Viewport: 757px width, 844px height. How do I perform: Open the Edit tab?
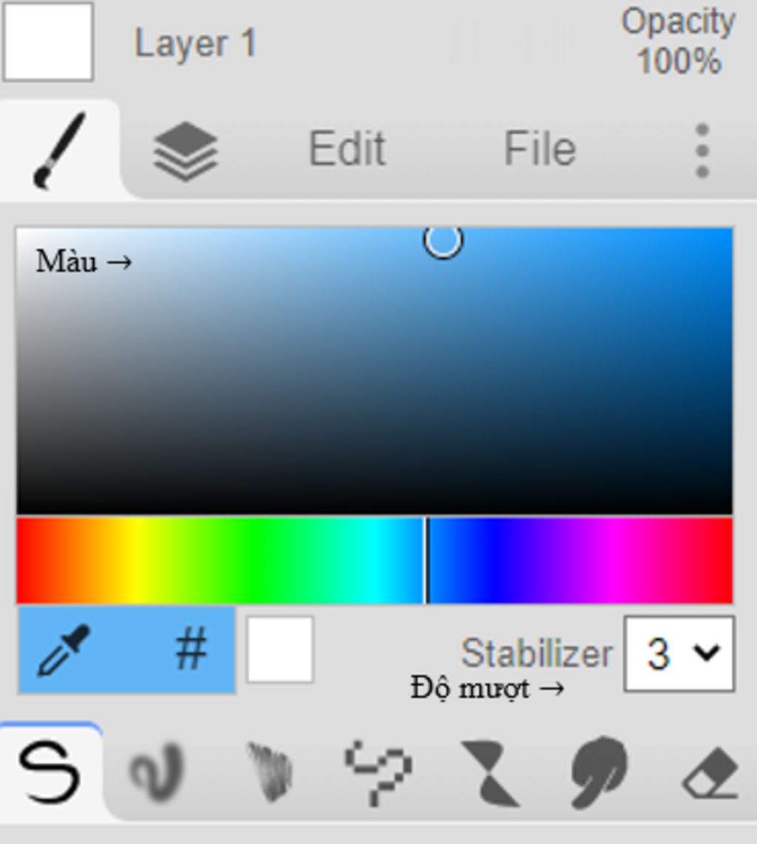point(347,149)
